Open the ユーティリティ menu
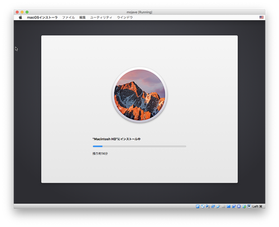Image resolution: width=279 pixels, height=227 pixels. (101, 17)
